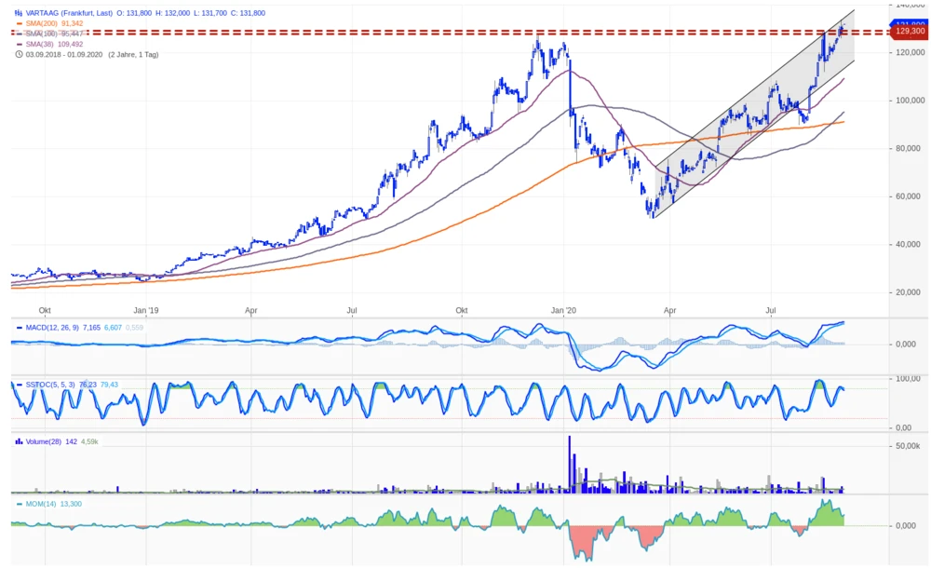
Task: Click the teal MOM(14) line marker
Action: [20, 504]
